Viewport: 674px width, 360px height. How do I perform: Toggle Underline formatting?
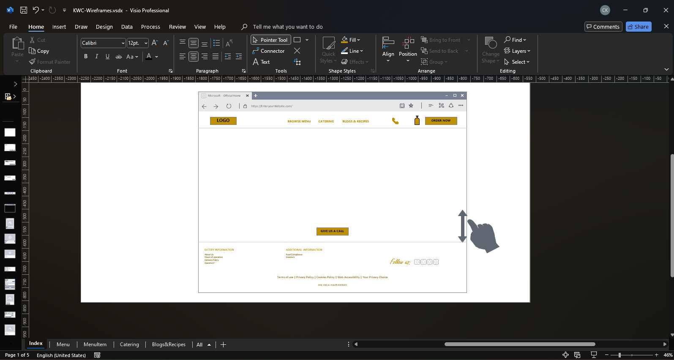click(x=107, y=56)
